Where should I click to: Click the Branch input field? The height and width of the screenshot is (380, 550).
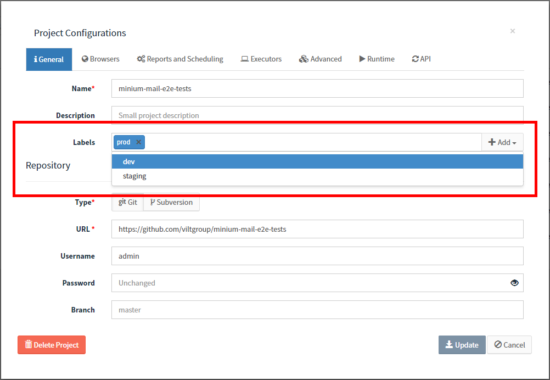pos(317,310)
